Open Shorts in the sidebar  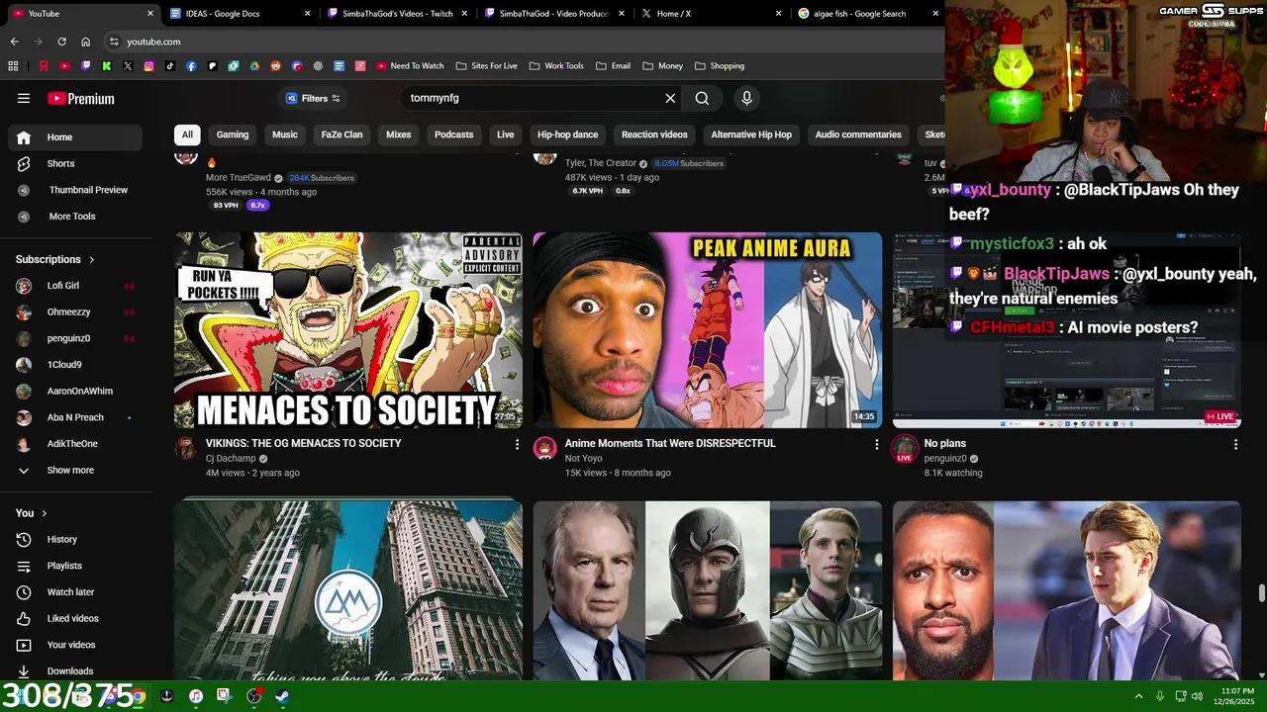[x=75, y=163]
